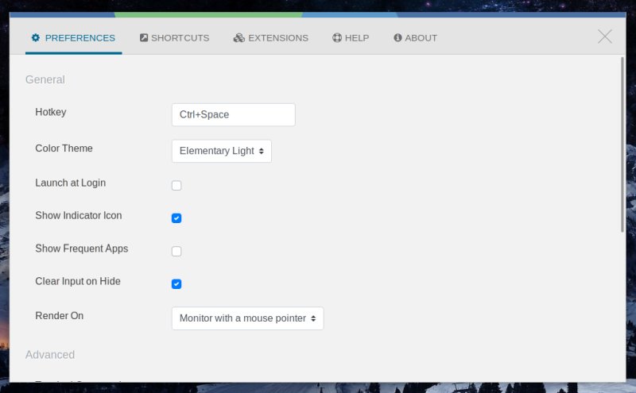Click the Launch at Login label
The width and height of the screenshot is (636, 393).
tap(71, 183)
